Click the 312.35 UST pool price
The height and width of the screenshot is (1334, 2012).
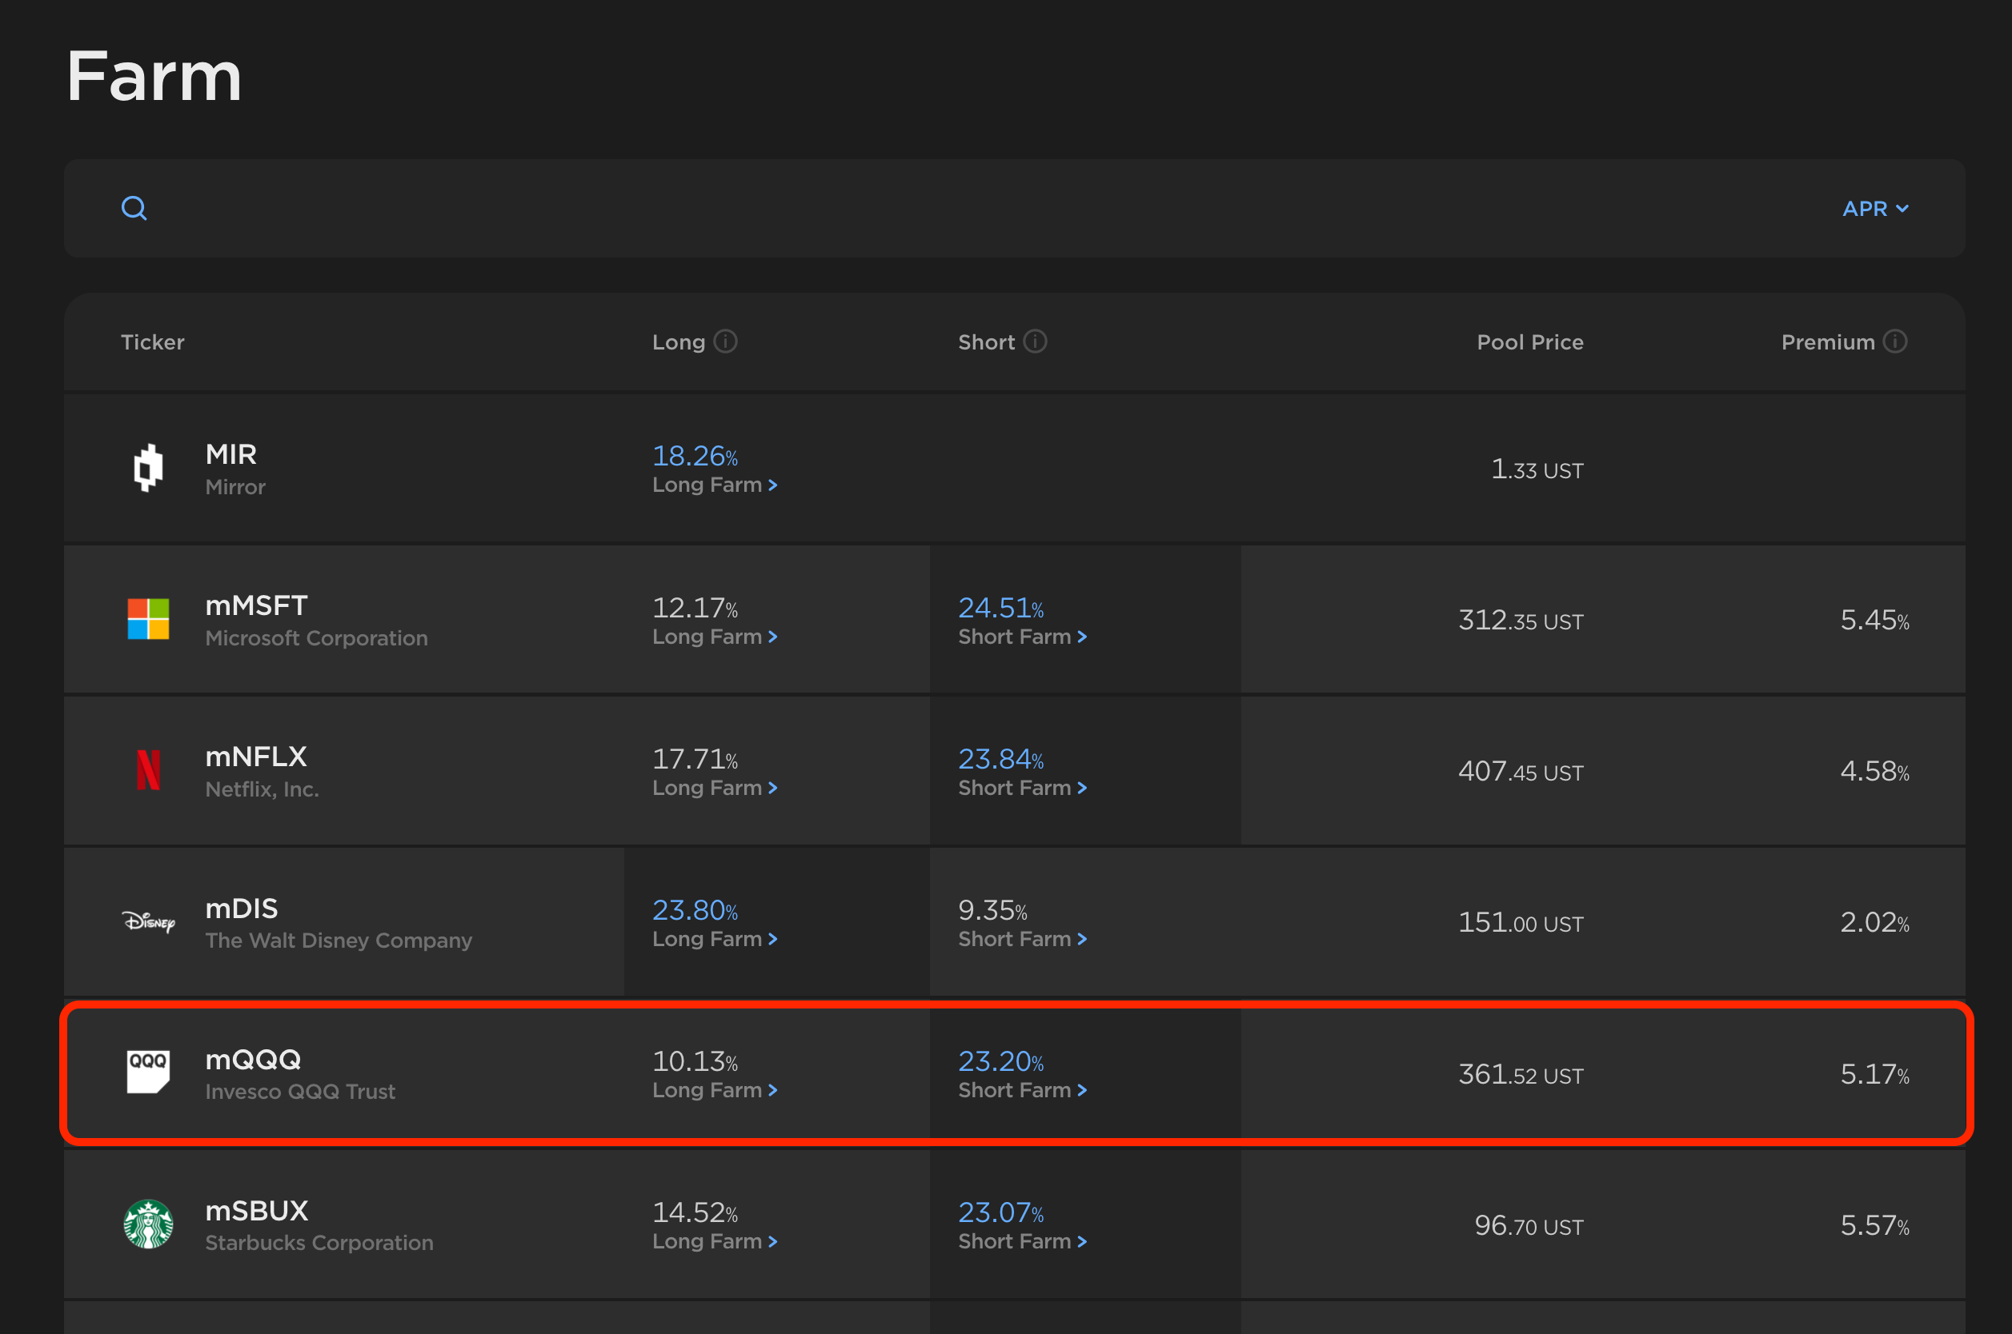pyautogui.click(x=1521, y=620)
